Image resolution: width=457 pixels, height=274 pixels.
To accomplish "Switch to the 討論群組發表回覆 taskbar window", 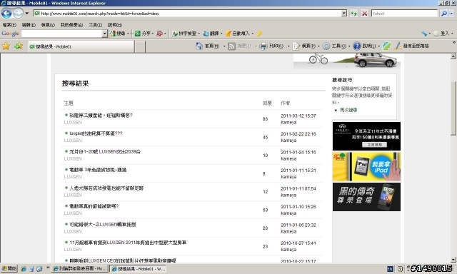I will pyautogui.click(x=79, y=269).
